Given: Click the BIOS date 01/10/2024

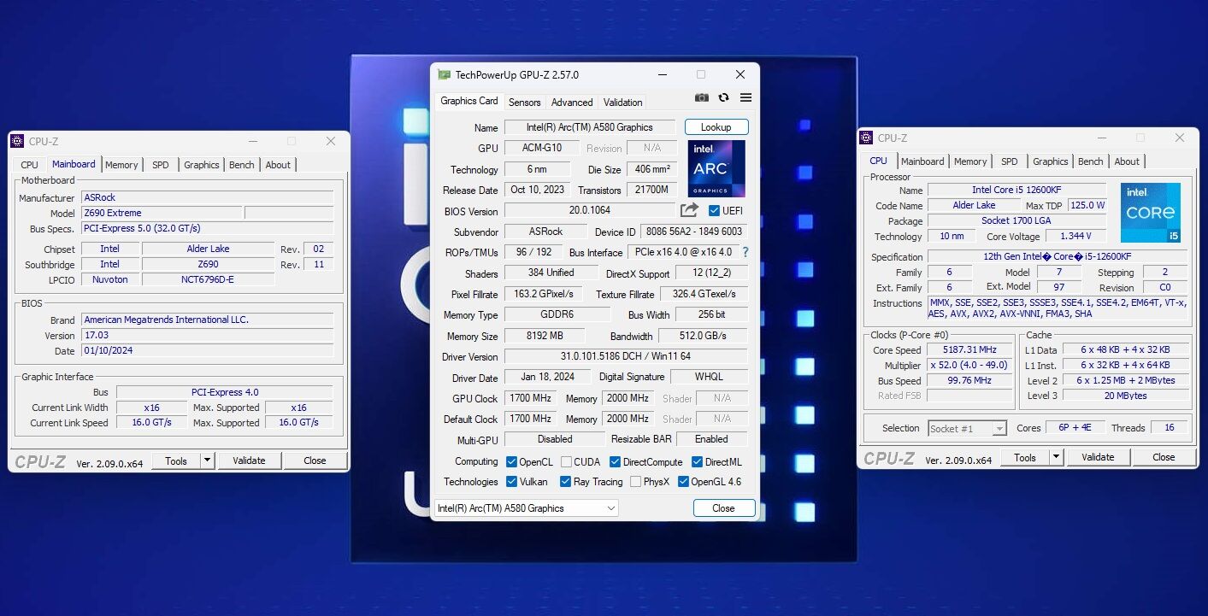Looking at the screenshot, I should (207, 350).
